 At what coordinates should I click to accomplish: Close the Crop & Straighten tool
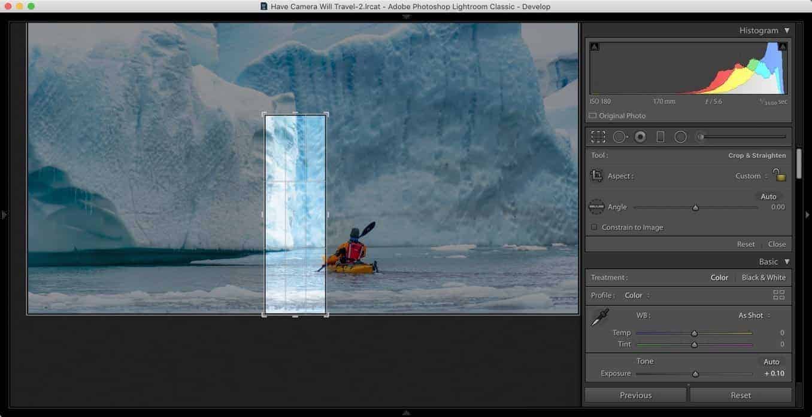click(777, 244)
